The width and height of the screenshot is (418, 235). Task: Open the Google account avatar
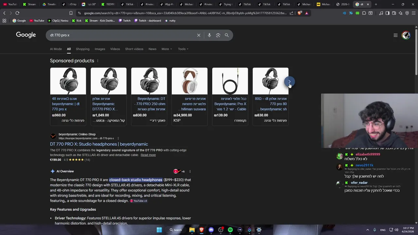tap(406, 35)
